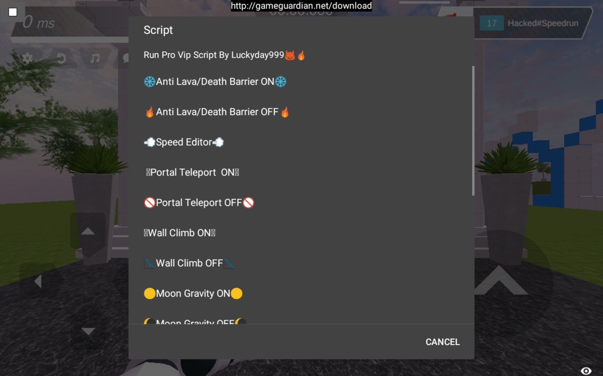Click the undo/history icon

pos(61,58)
